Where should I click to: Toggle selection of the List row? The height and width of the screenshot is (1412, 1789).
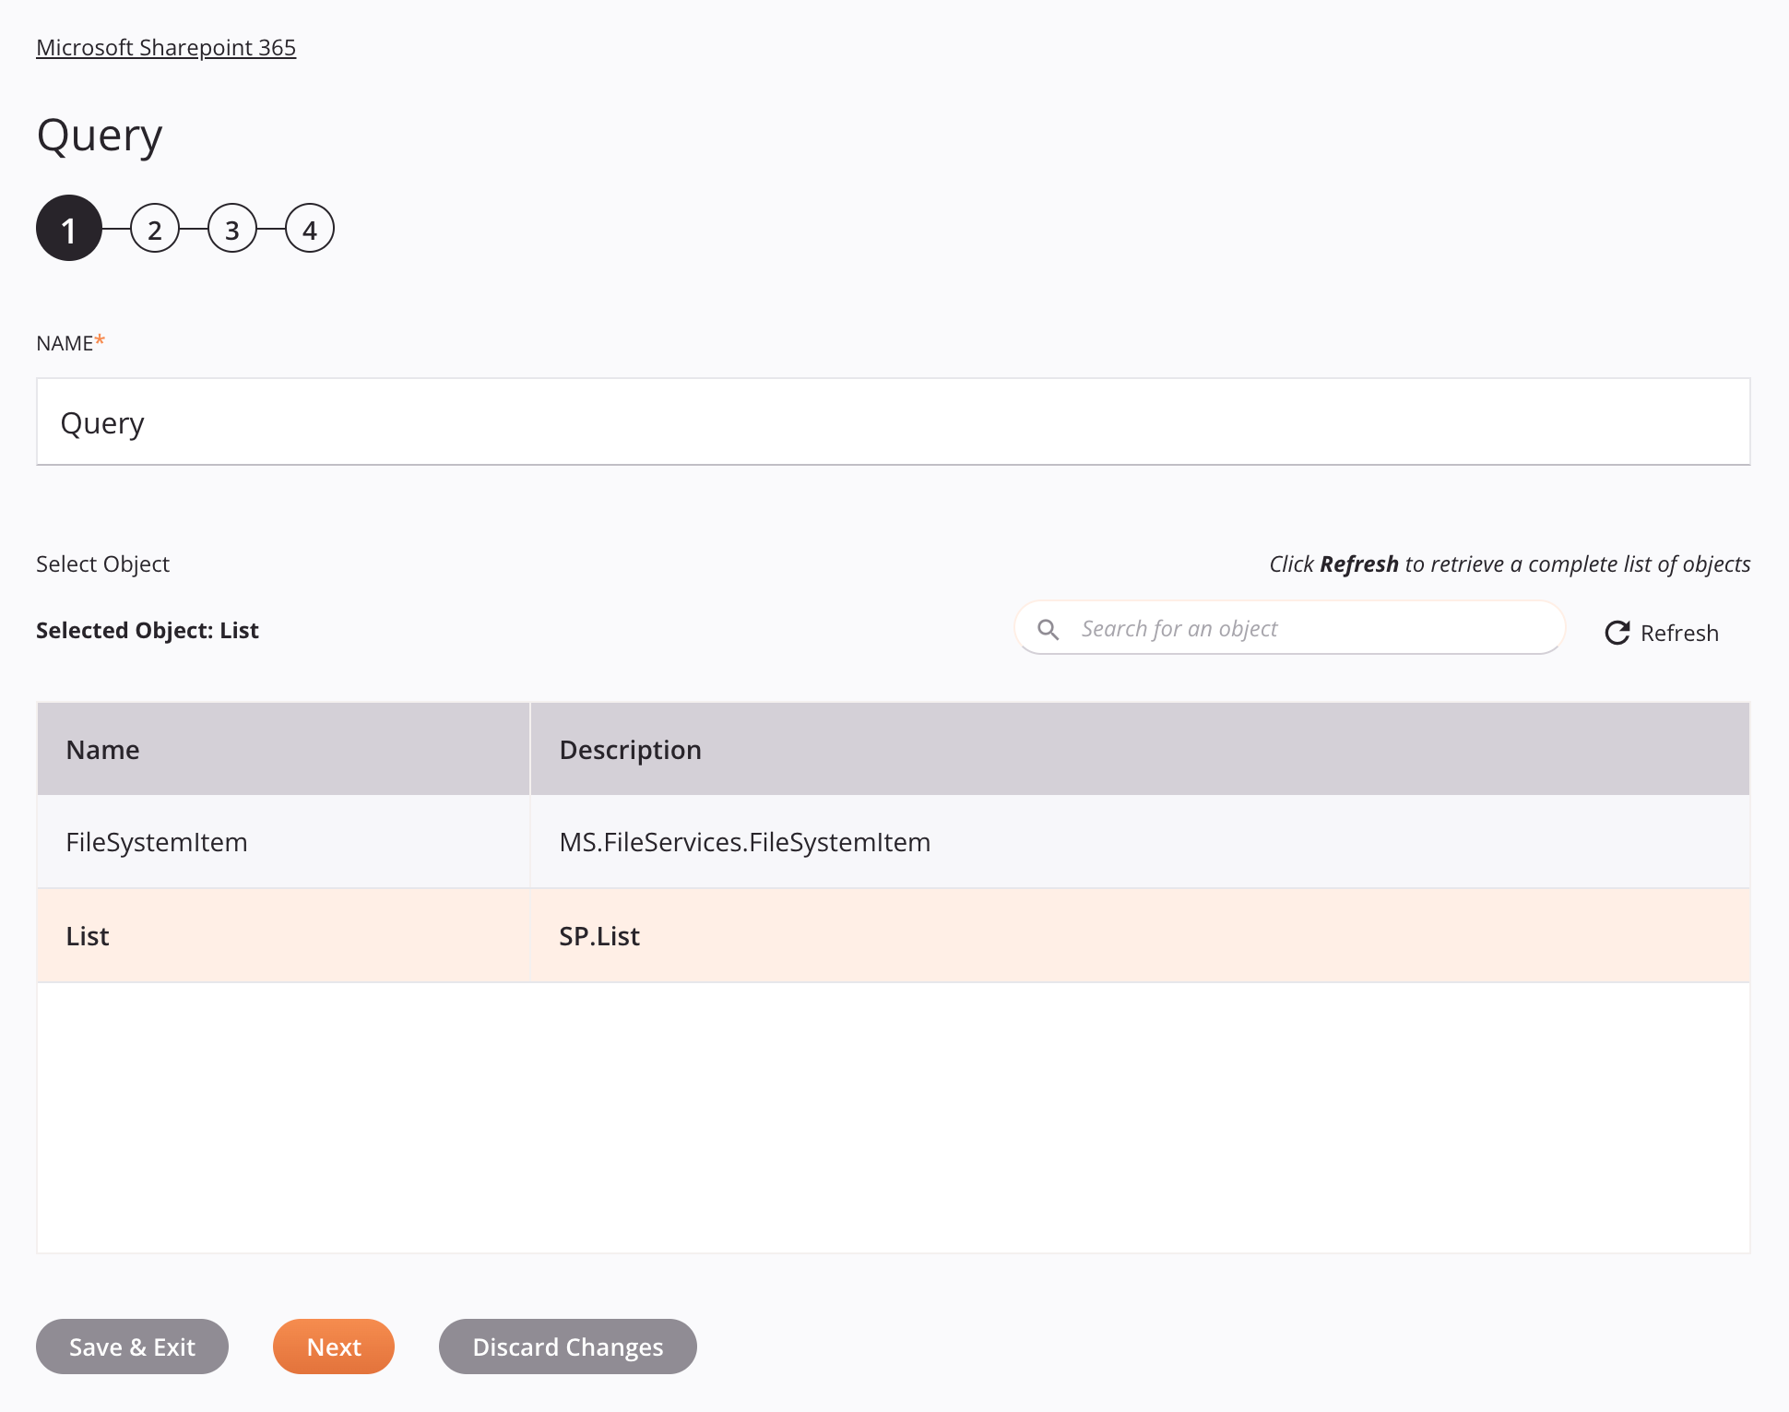pyautogui.click(x=893, y=935)
